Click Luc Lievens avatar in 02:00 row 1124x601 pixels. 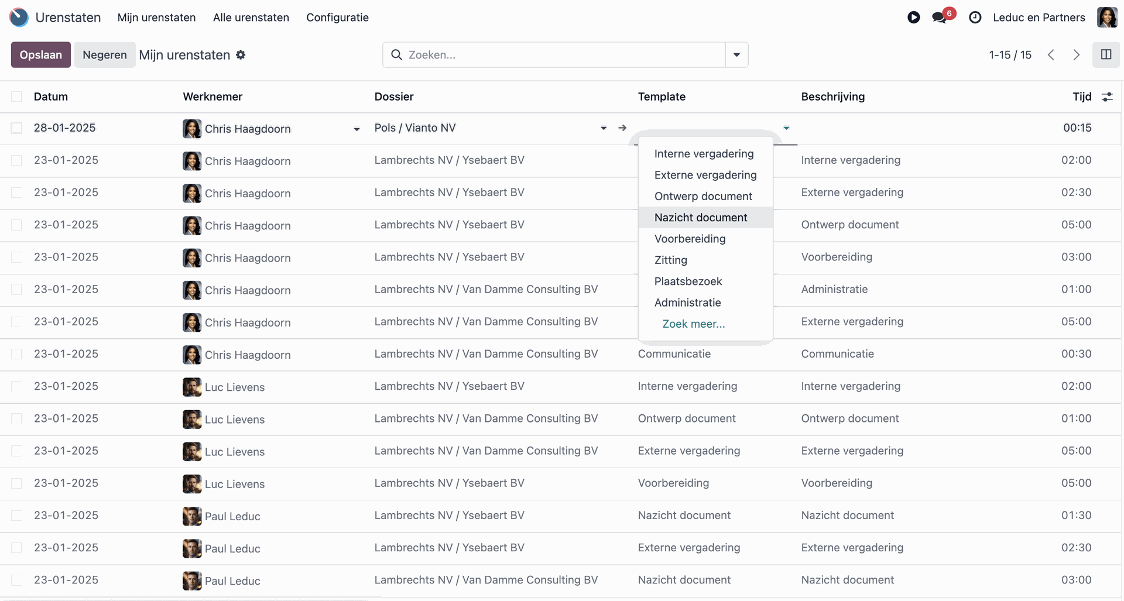pos(192,387)
